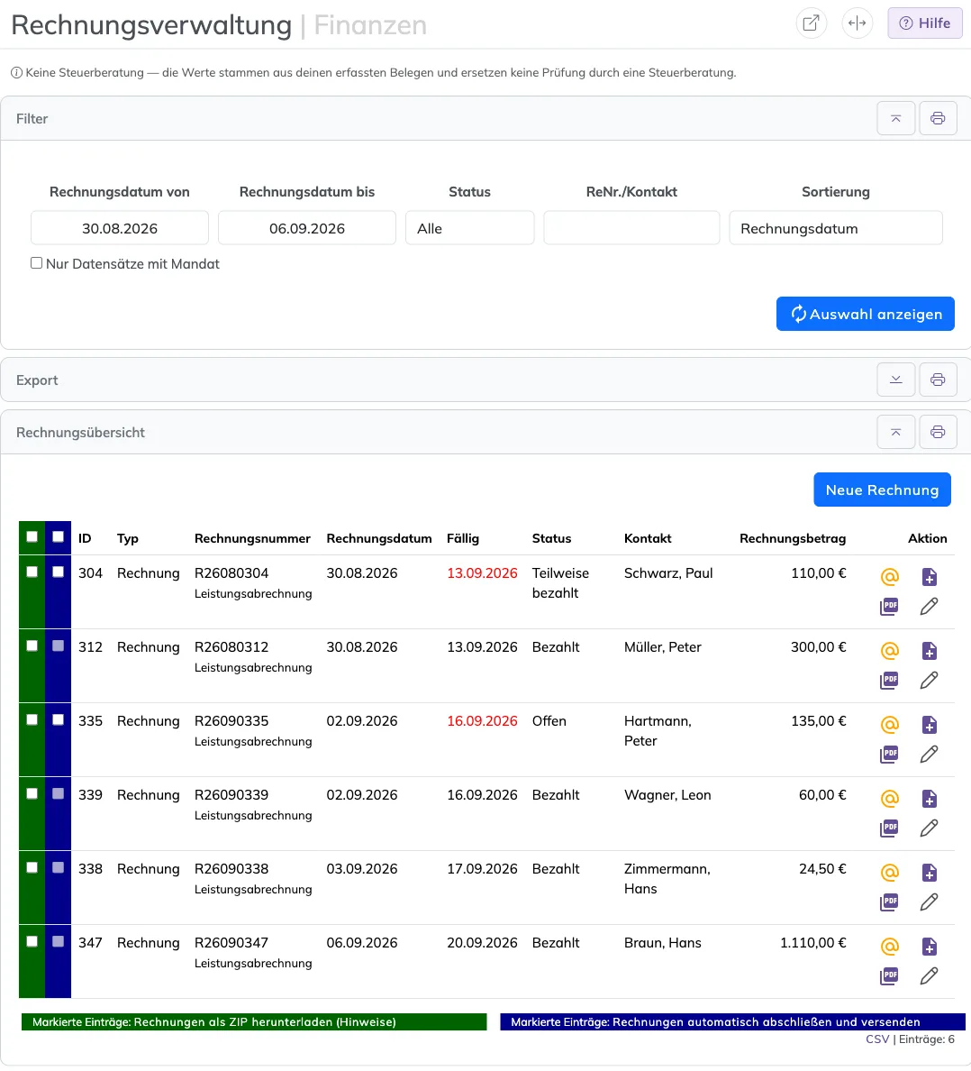The width and height of the screenshot is (971, 1071).
Task: Open the Sortierung dropdown
Action: [x=836, y=228]
